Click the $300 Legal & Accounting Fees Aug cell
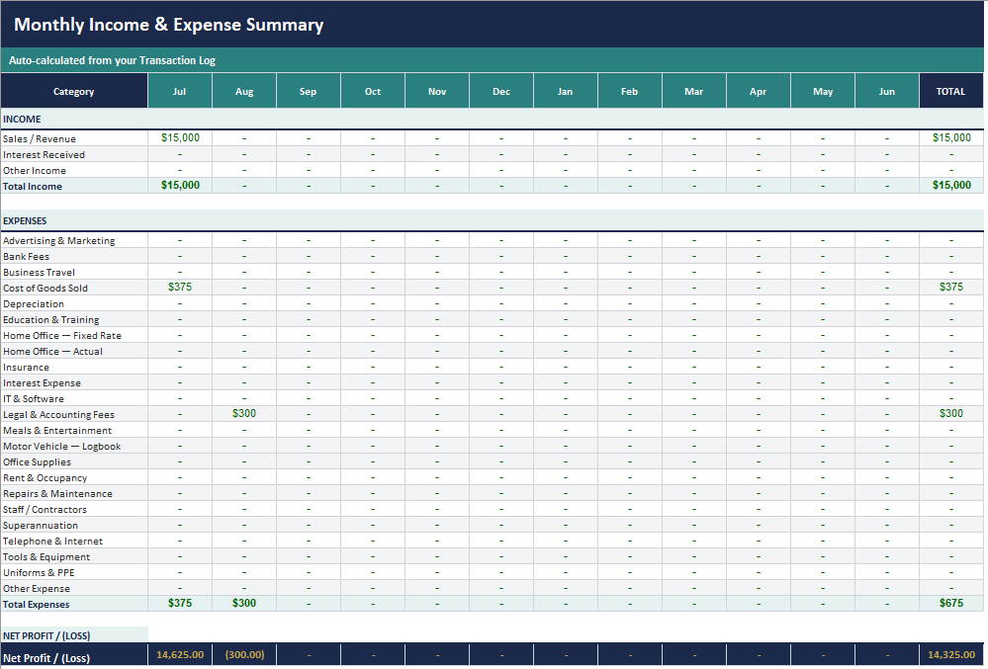This screenshot has height=669, width=988. click(243, 414)
